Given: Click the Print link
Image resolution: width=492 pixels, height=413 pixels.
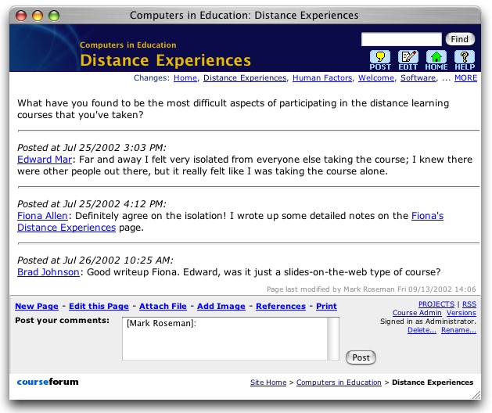Looking at the screenshot, I should (x=326, y=307).
